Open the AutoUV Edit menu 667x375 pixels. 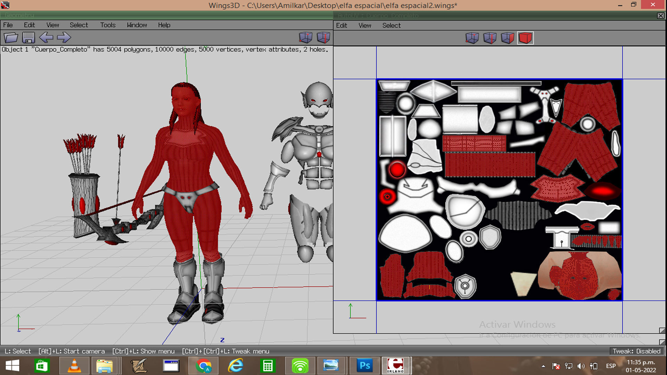click(341, 25)
